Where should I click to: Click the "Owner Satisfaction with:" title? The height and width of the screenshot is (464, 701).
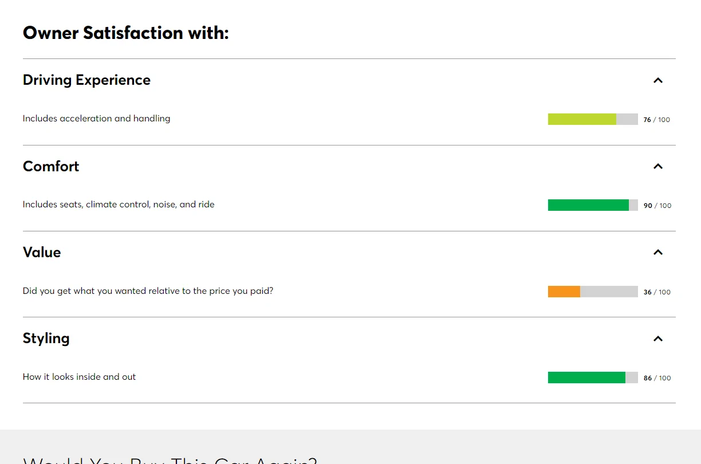(125, 33)
